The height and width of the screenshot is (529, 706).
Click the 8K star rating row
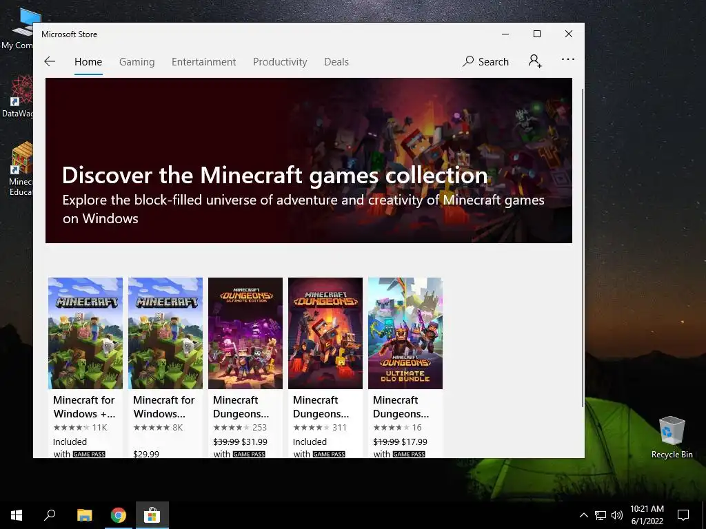pos(158,427)
